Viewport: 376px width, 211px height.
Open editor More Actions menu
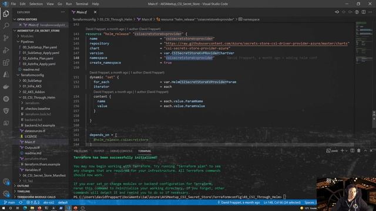pos(371,12)
